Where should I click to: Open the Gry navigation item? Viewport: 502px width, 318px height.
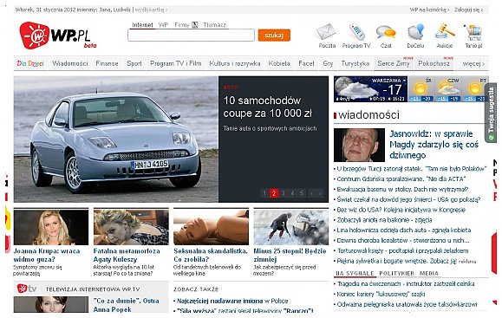pyautogui.click(x=328, y=63)
